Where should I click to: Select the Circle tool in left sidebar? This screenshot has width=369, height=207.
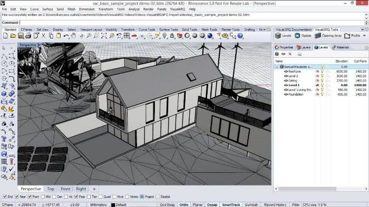tap(4, 63)
